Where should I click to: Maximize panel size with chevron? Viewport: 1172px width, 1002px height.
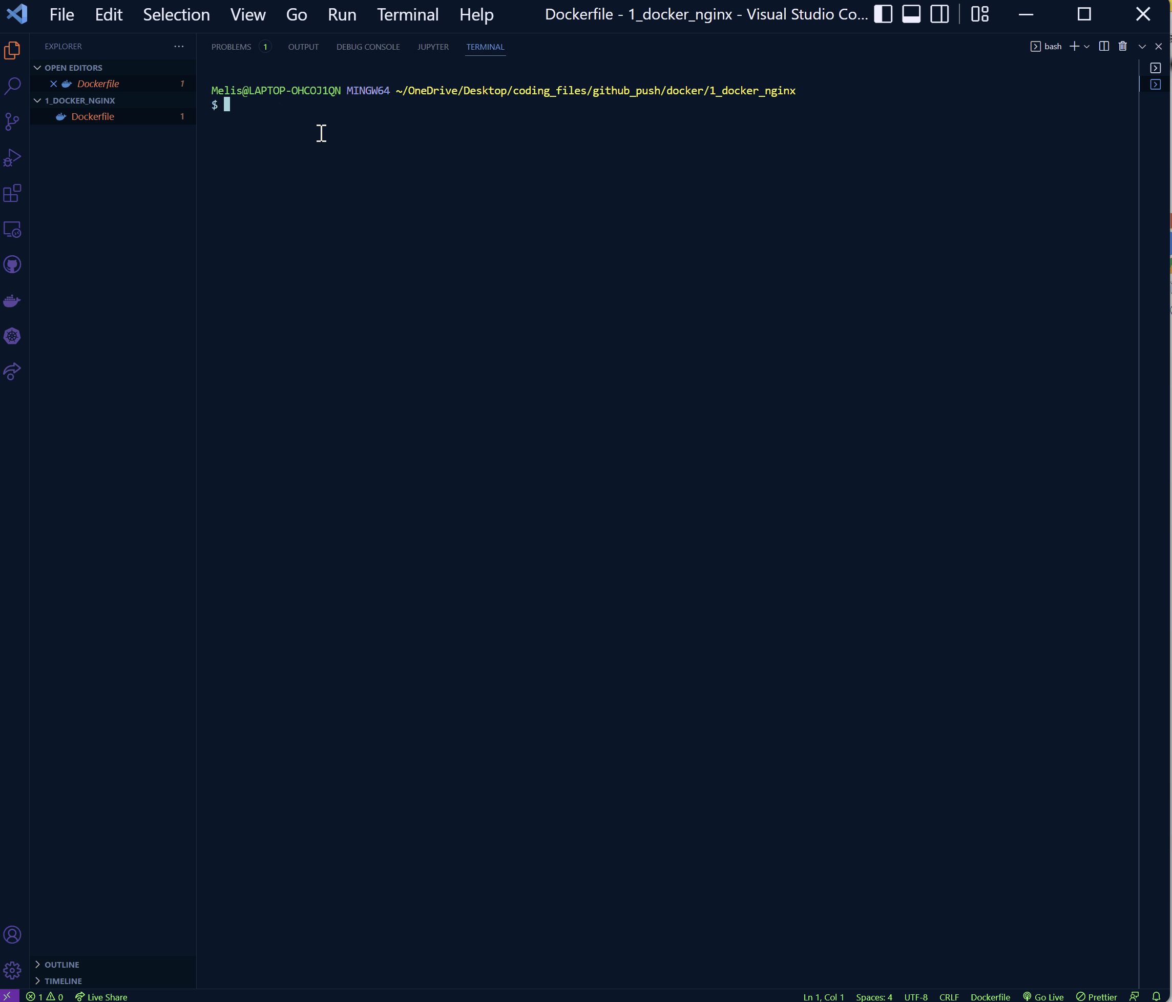point(1142,47)
